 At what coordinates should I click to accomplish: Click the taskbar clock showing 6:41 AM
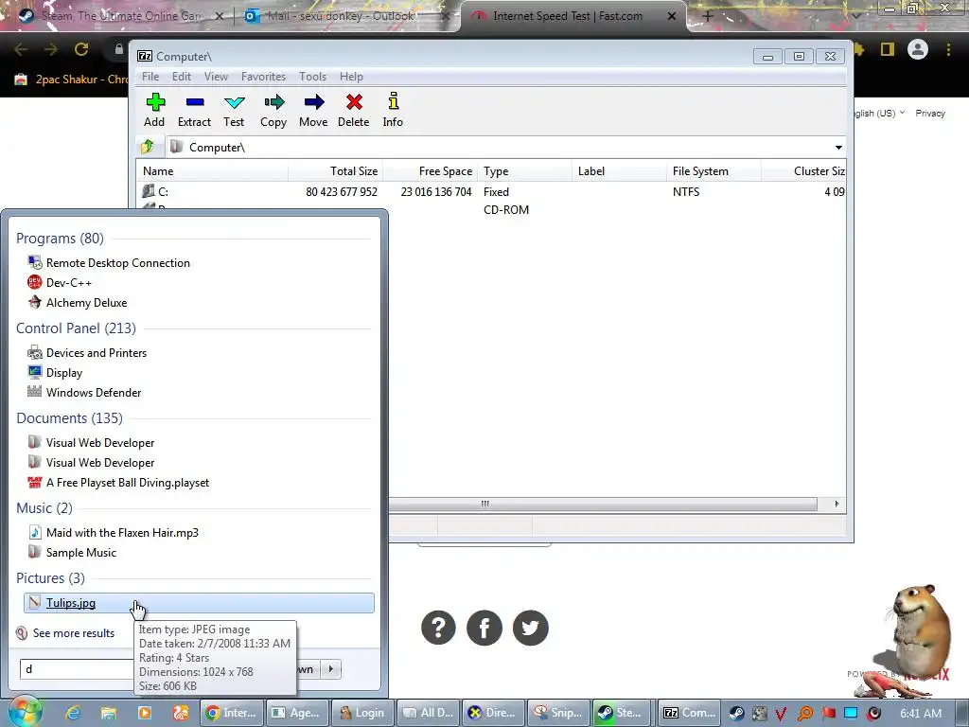921,714
